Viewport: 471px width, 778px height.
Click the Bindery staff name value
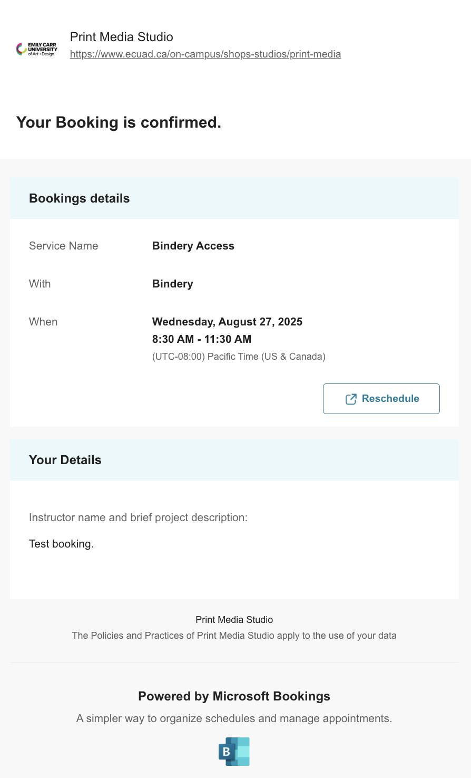point(172,284)
